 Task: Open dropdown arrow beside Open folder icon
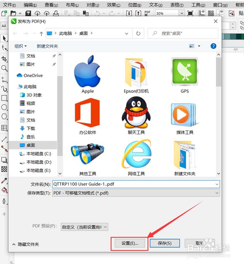[20, 13]
